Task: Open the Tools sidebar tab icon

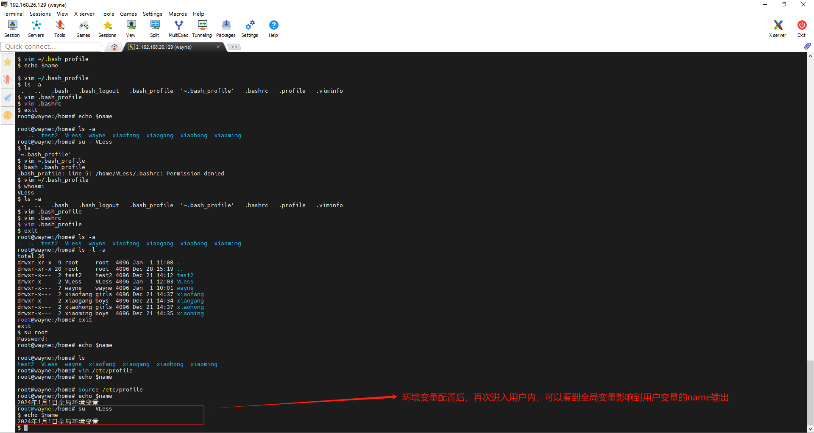Action: coord(8,80)
